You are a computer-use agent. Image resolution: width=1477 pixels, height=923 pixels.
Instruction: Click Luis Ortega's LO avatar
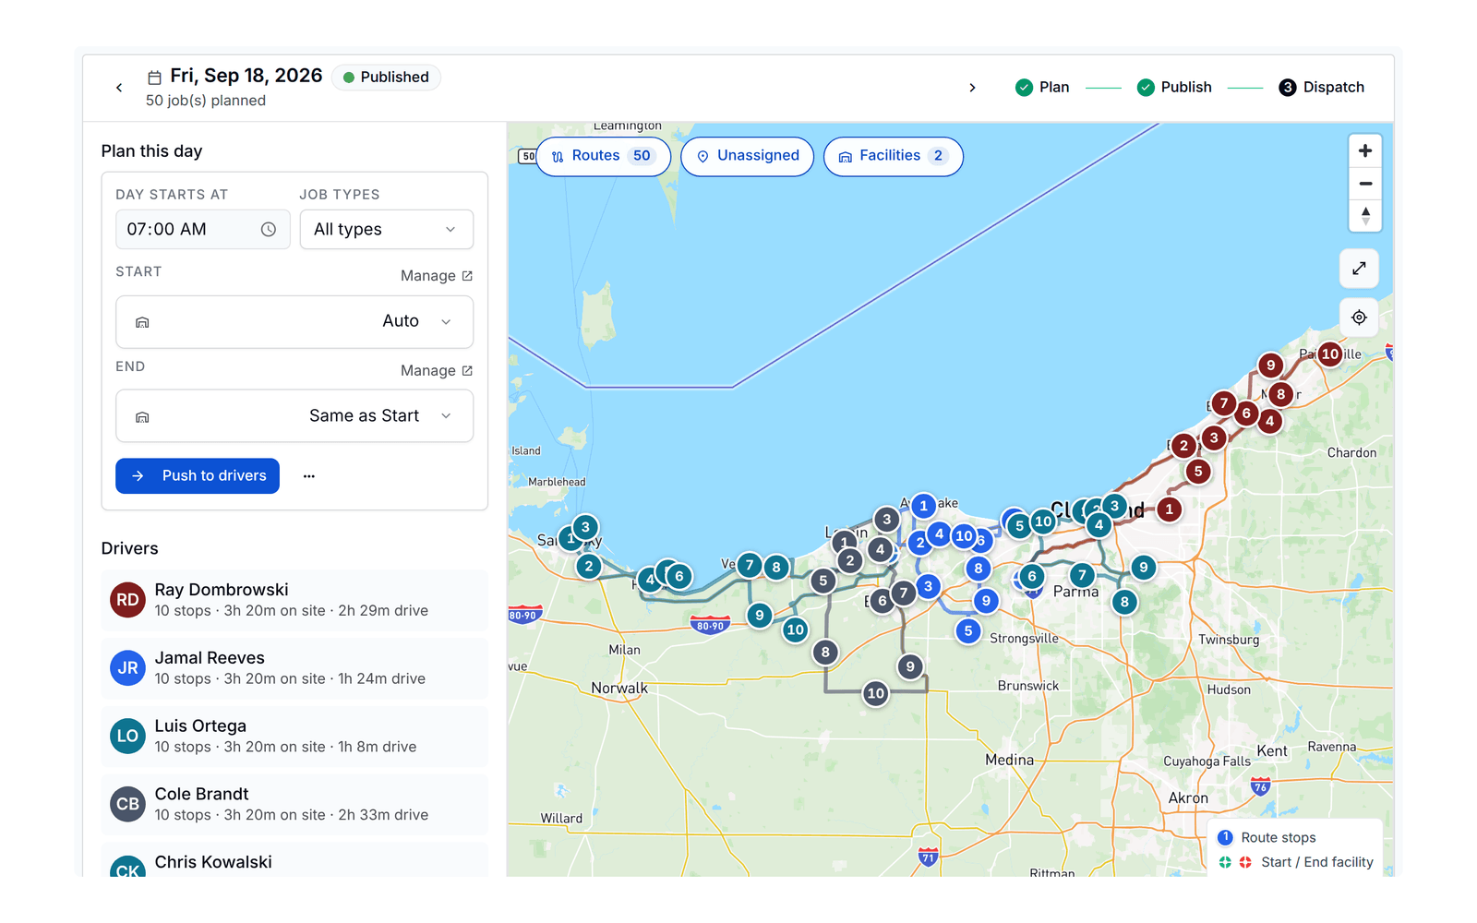tap(127, 737)
